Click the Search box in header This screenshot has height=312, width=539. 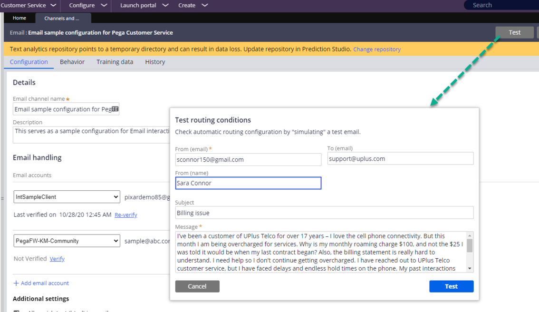tap(501, 5)
